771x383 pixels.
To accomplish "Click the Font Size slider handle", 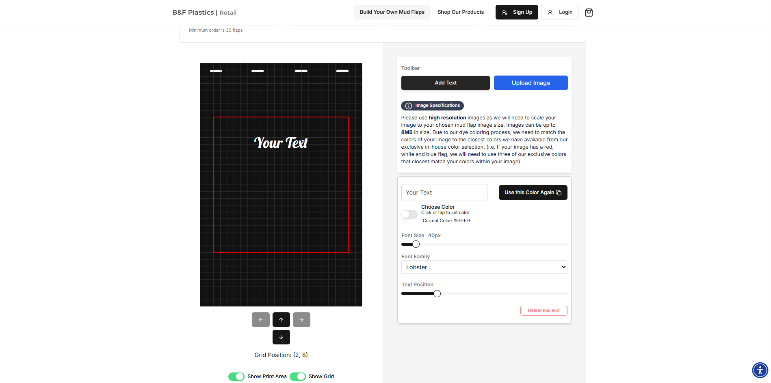I will click(x=416, y=244).
